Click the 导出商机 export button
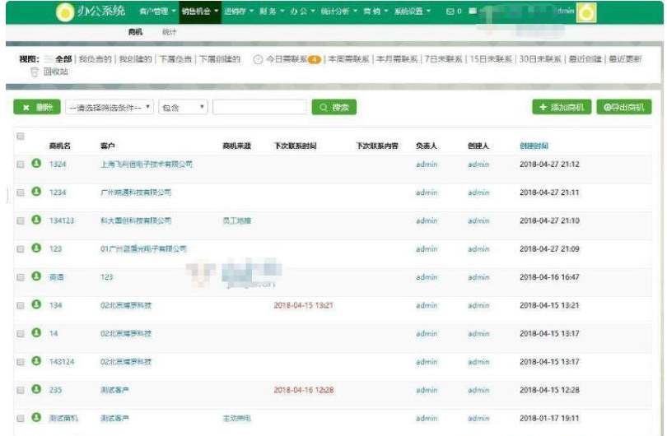Image resolution: width=667 pixels, height=436 pixels. (x=623, y=107)
